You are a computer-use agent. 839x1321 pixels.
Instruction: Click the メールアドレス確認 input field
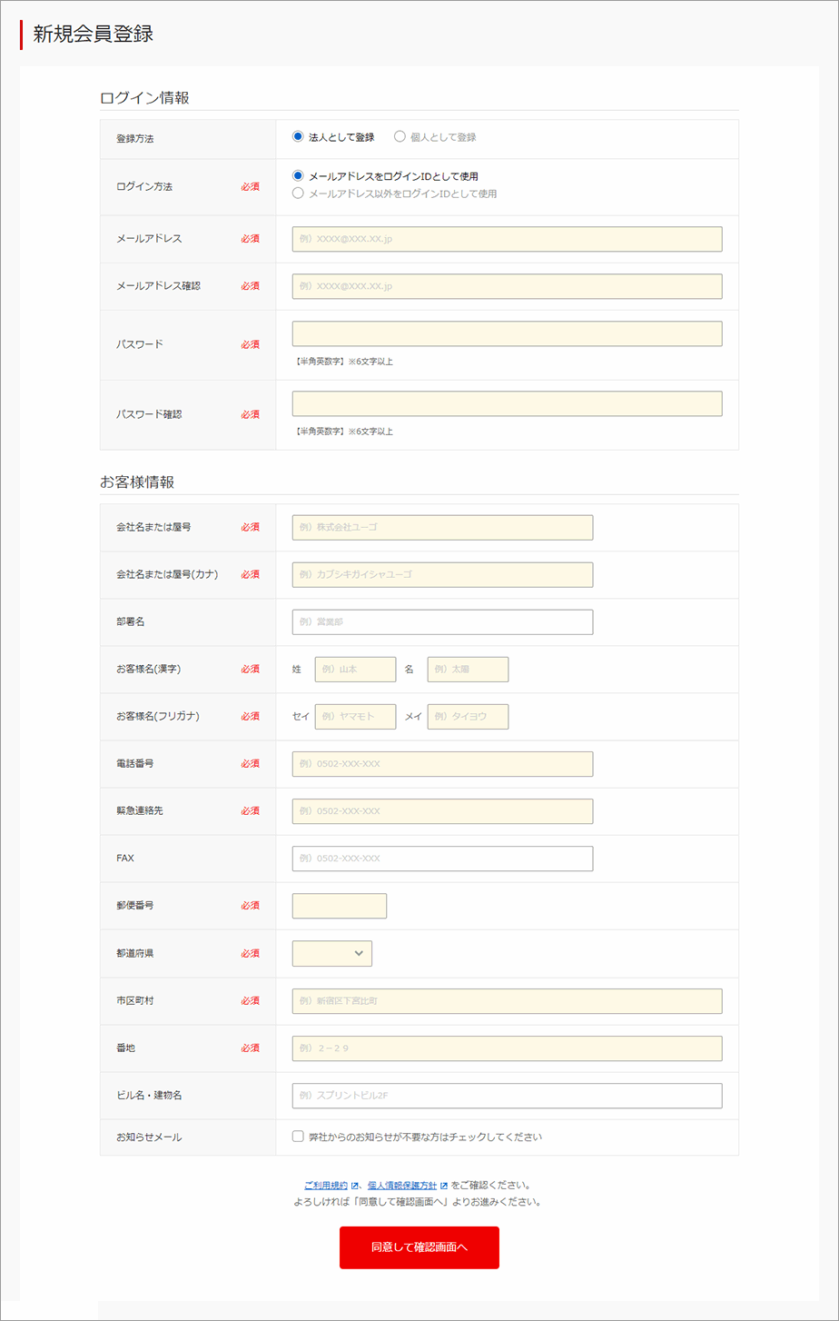coord(507,286)
